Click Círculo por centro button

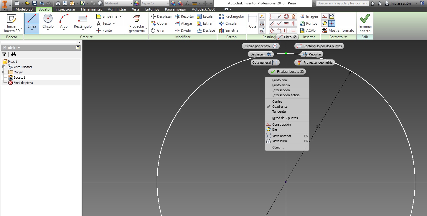[x=261, y=46]
